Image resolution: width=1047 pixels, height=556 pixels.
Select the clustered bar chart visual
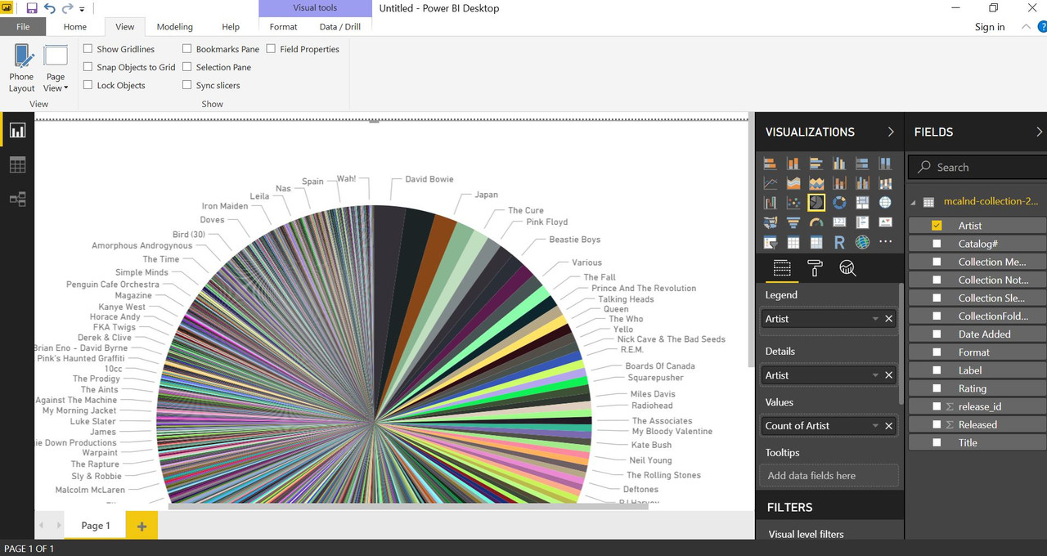(x=816, y=164)
